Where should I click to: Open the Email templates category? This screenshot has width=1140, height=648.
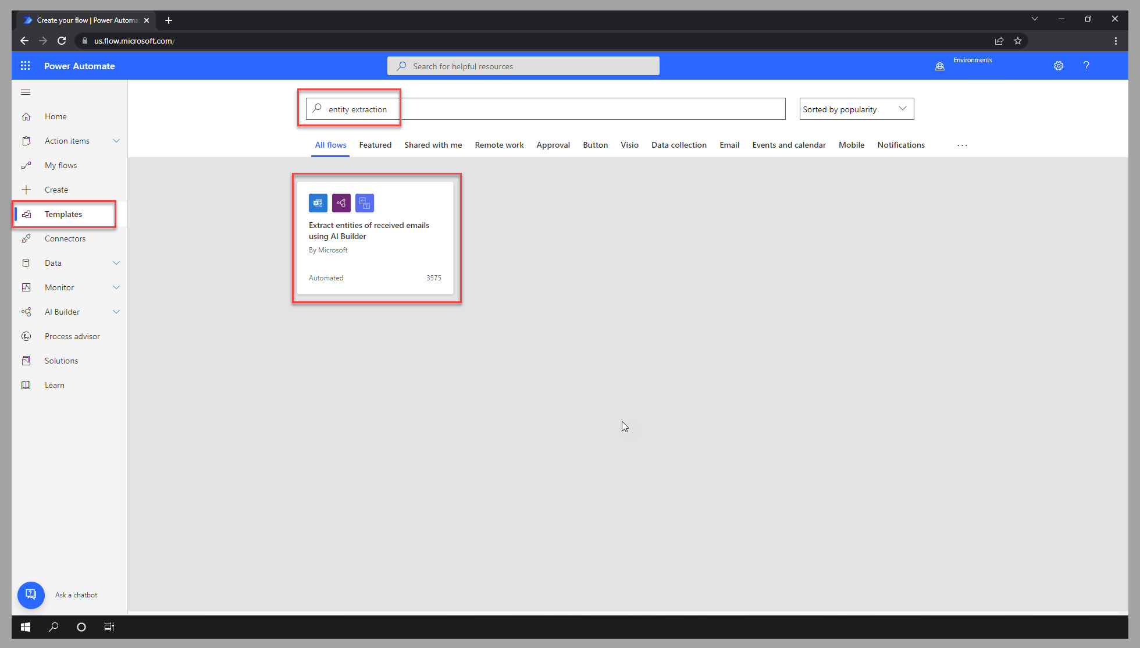click(729, 145)
